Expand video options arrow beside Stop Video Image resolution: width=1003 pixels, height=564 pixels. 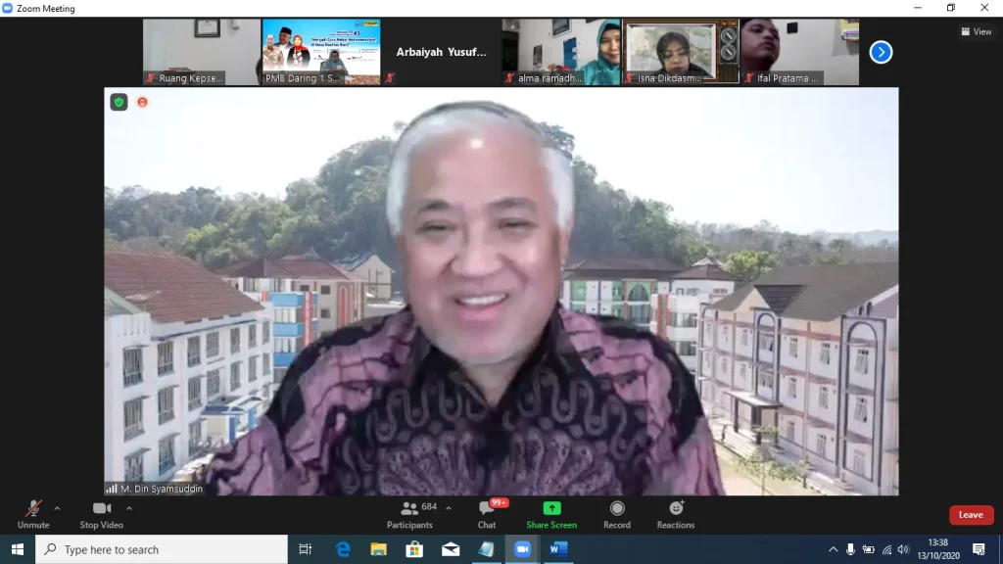(x=129, y=508)
